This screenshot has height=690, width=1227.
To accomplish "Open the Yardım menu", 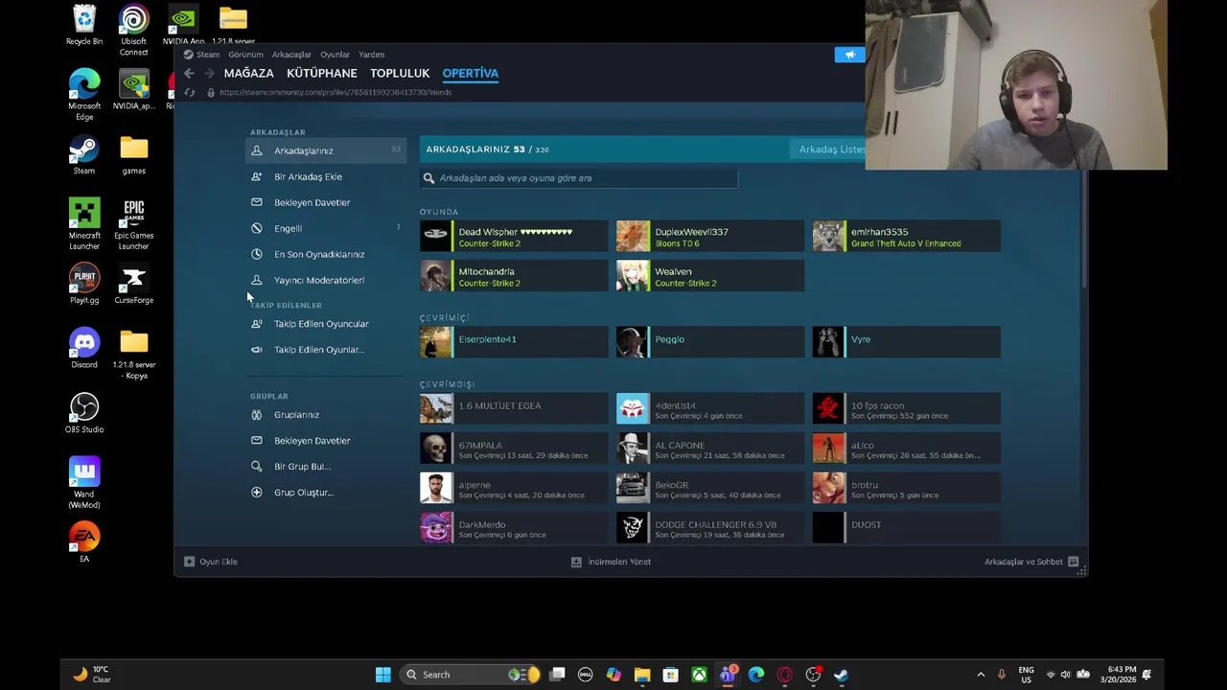I will pos(371,55).
